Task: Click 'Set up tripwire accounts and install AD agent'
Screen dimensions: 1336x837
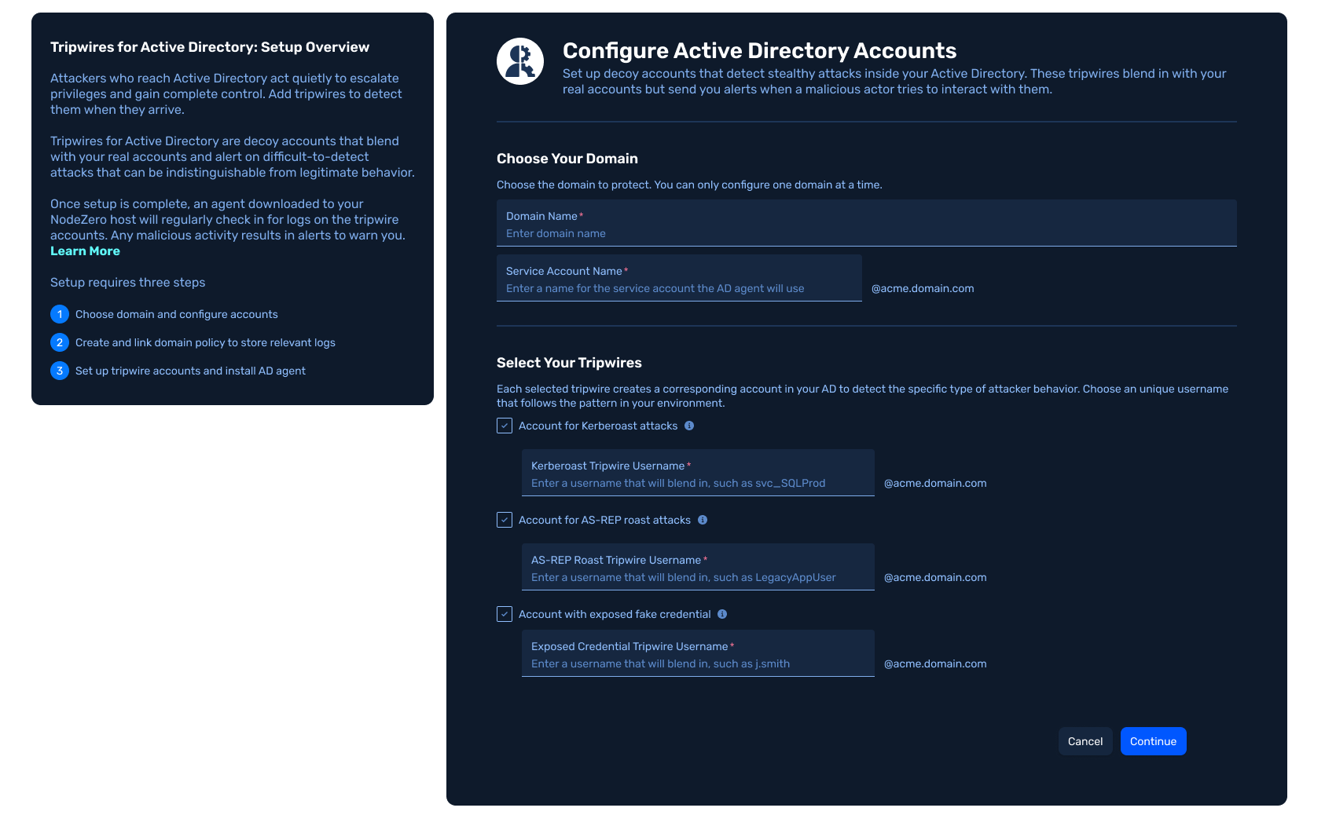Action: [x=190, y=371]
